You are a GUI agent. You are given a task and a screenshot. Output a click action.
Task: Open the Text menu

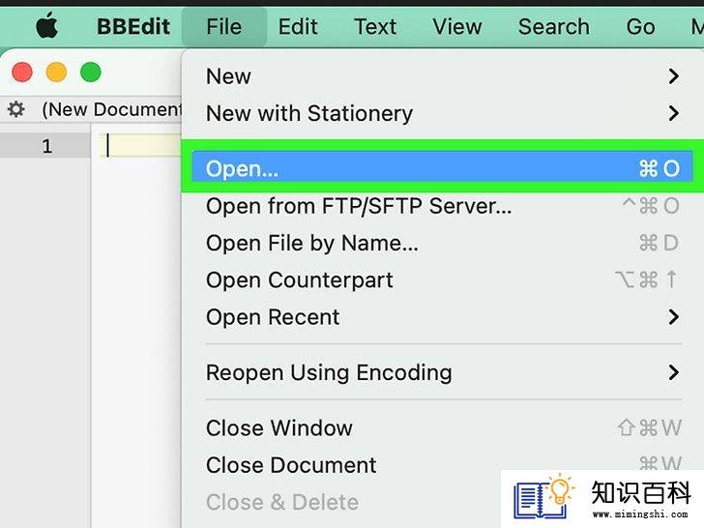coord(375,26)
